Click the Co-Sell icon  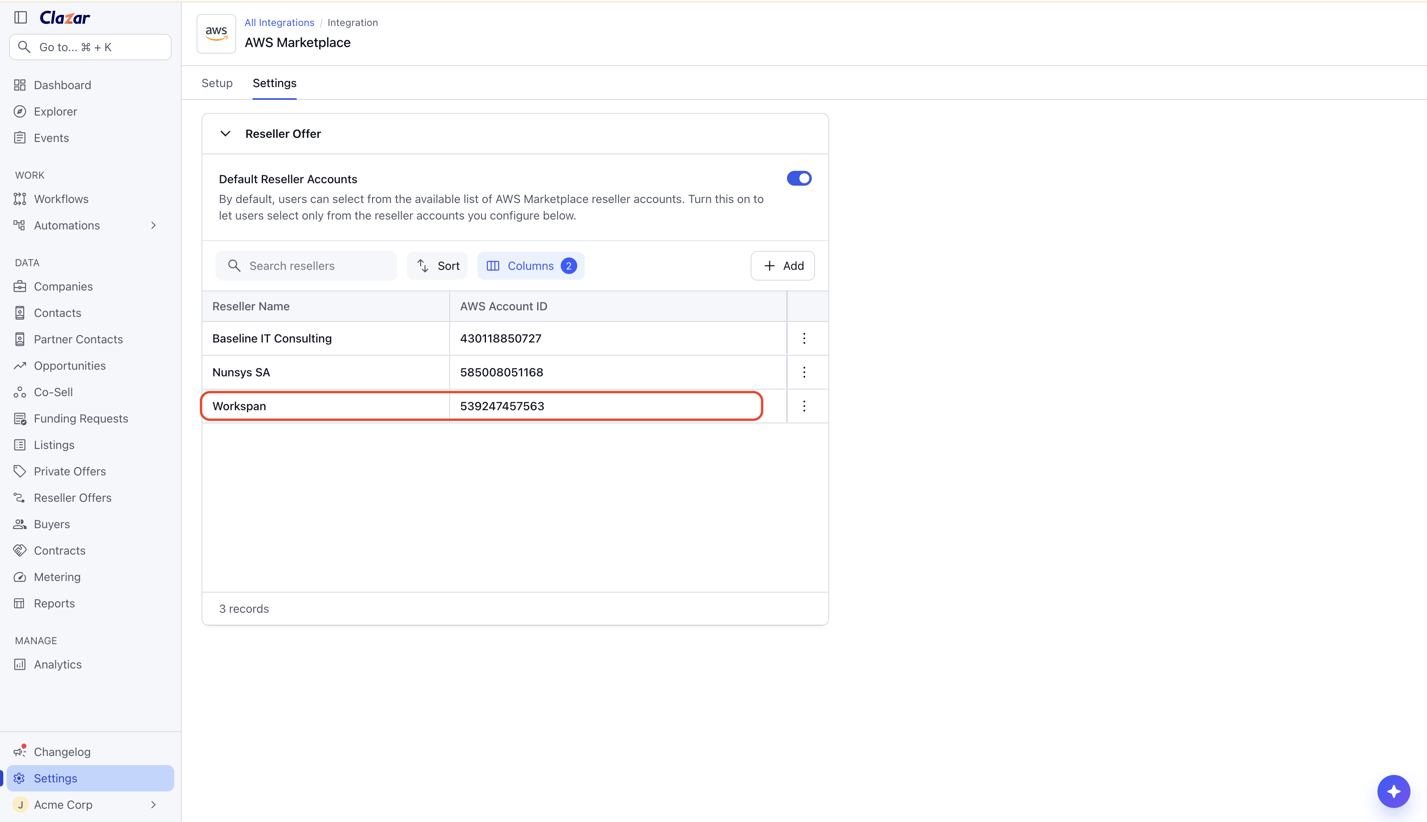pos(20,392)
